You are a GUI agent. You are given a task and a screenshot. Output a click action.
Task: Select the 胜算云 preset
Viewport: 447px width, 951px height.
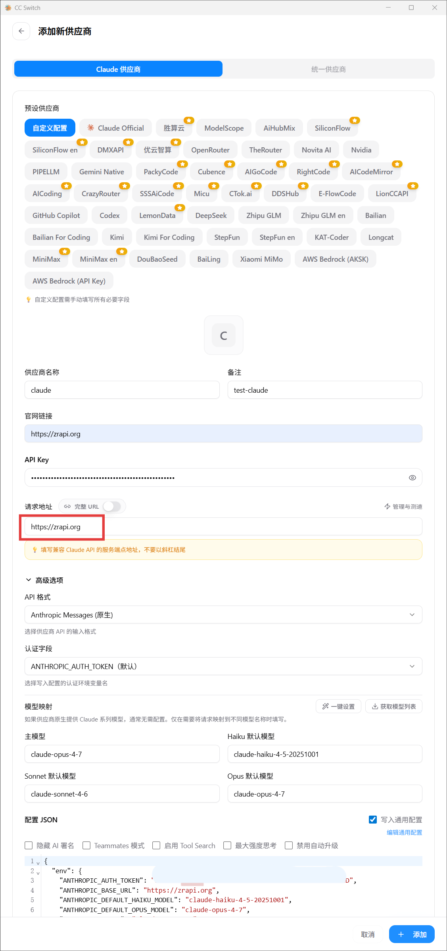(174, 128)
